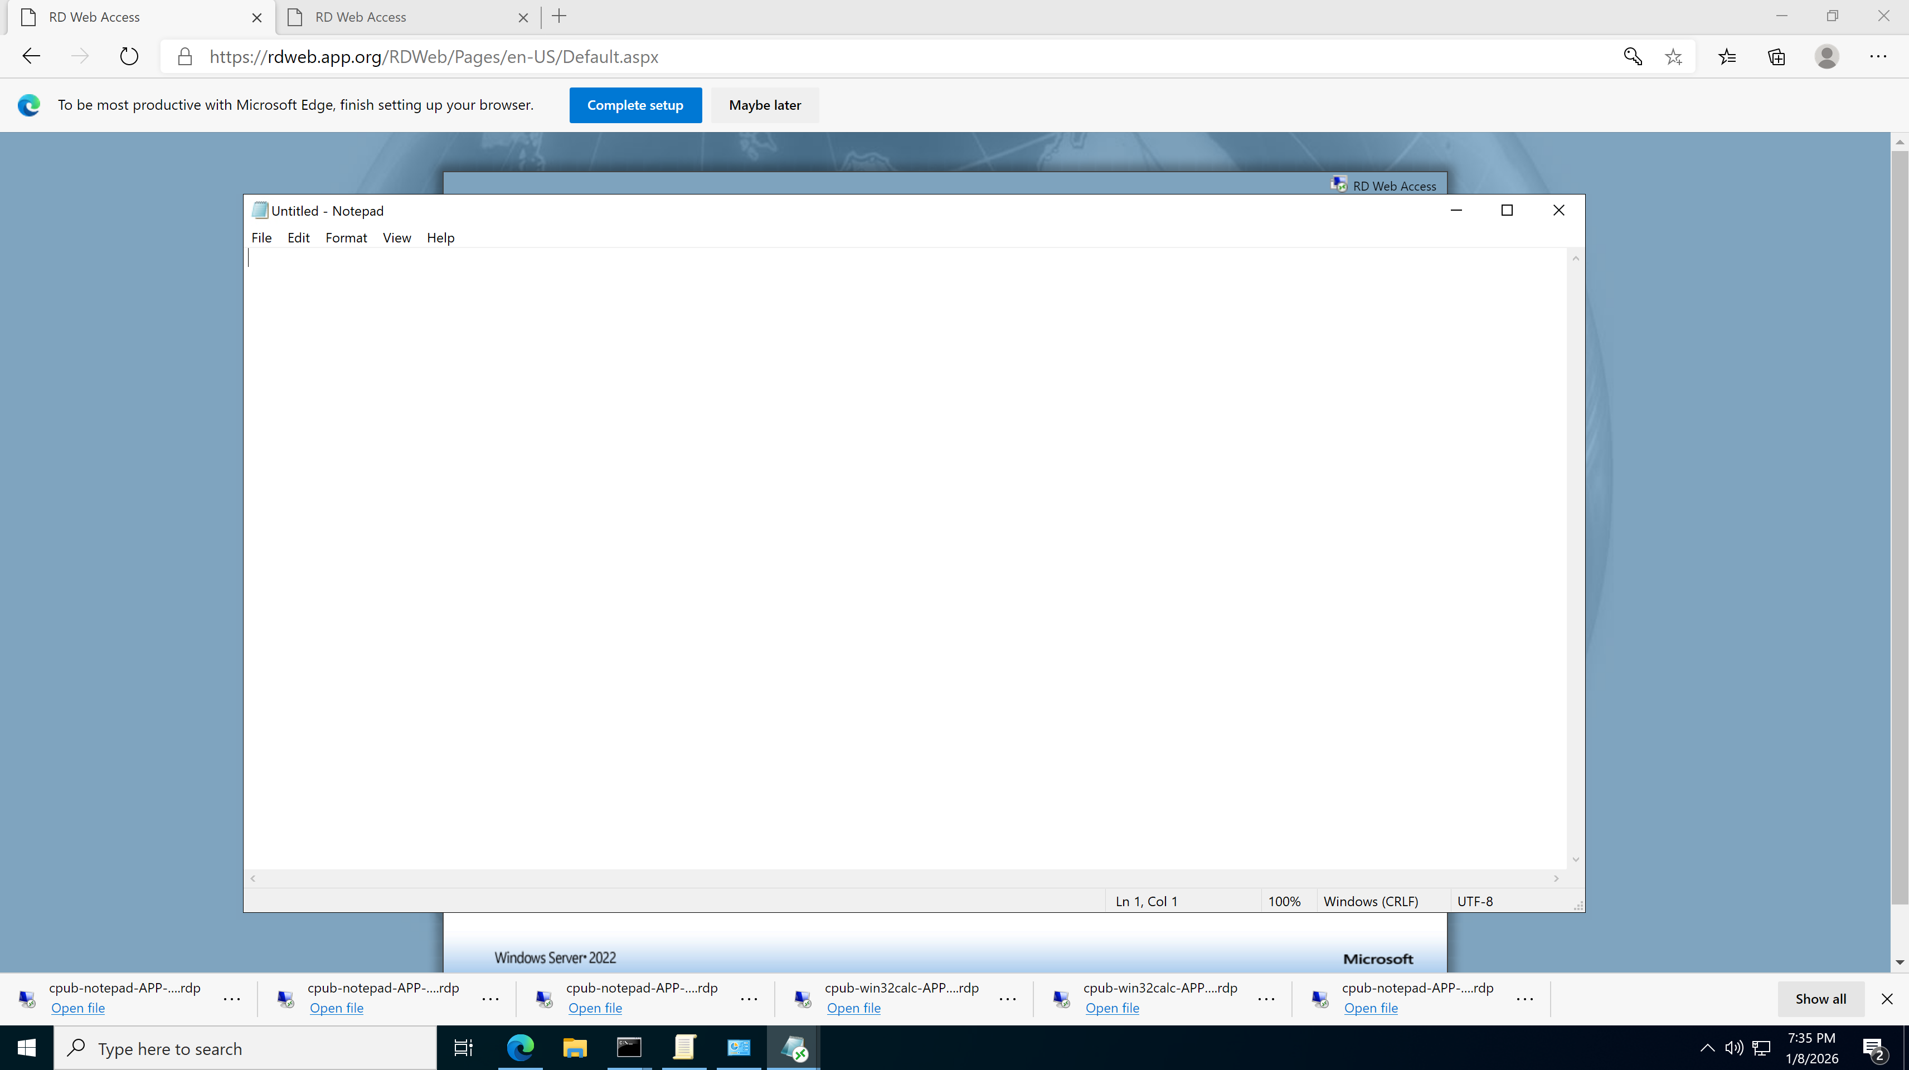Open the Notepad View menu
This screenshot has width=1909, height=1070.
(x=396, y=238)
